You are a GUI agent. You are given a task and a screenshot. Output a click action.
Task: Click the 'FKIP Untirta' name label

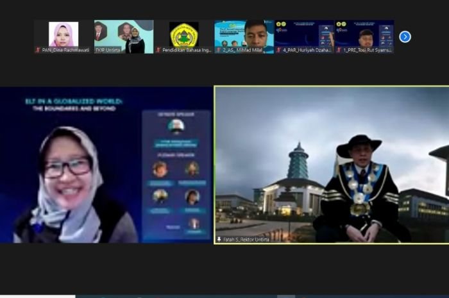click(x=108, y=50)
